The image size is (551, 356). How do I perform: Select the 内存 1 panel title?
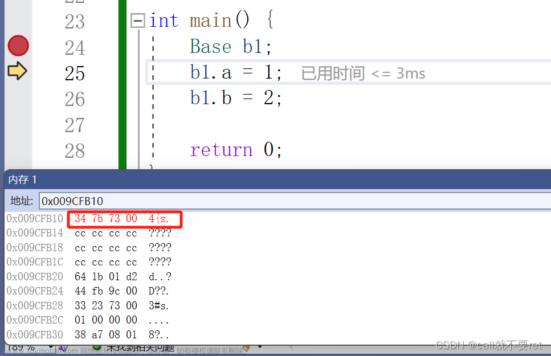pos(22,179)
